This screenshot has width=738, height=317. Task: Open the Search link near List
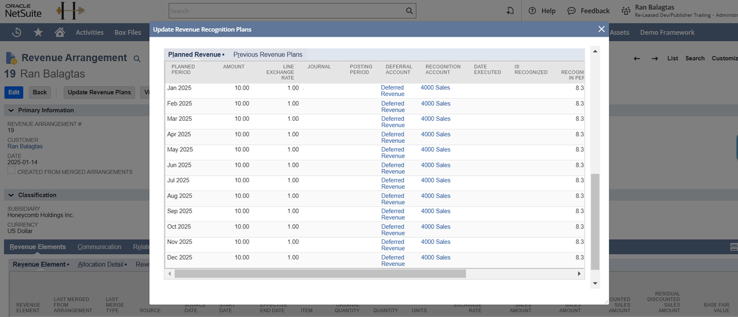[x=695, y=58]
